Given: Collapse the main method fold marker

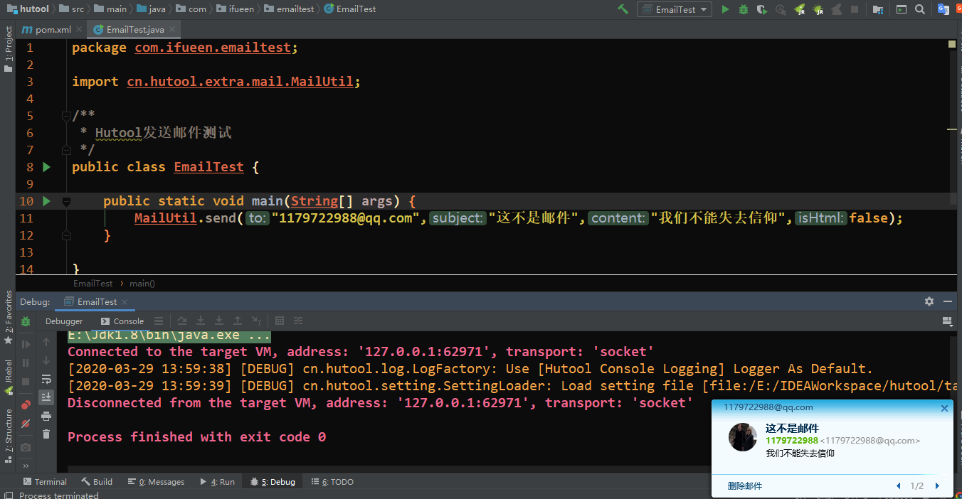Looking at the screenshot, I should click(x=66, y=202).
